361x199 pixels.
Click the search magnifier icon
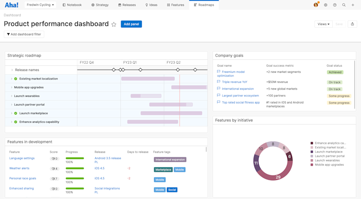344,5
